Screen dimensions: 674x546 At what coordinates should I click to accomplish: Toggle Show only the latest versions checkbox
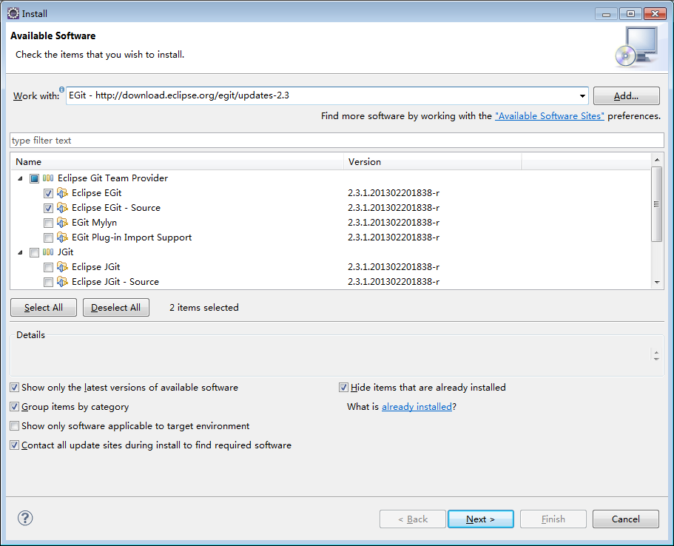pos(15,388)
